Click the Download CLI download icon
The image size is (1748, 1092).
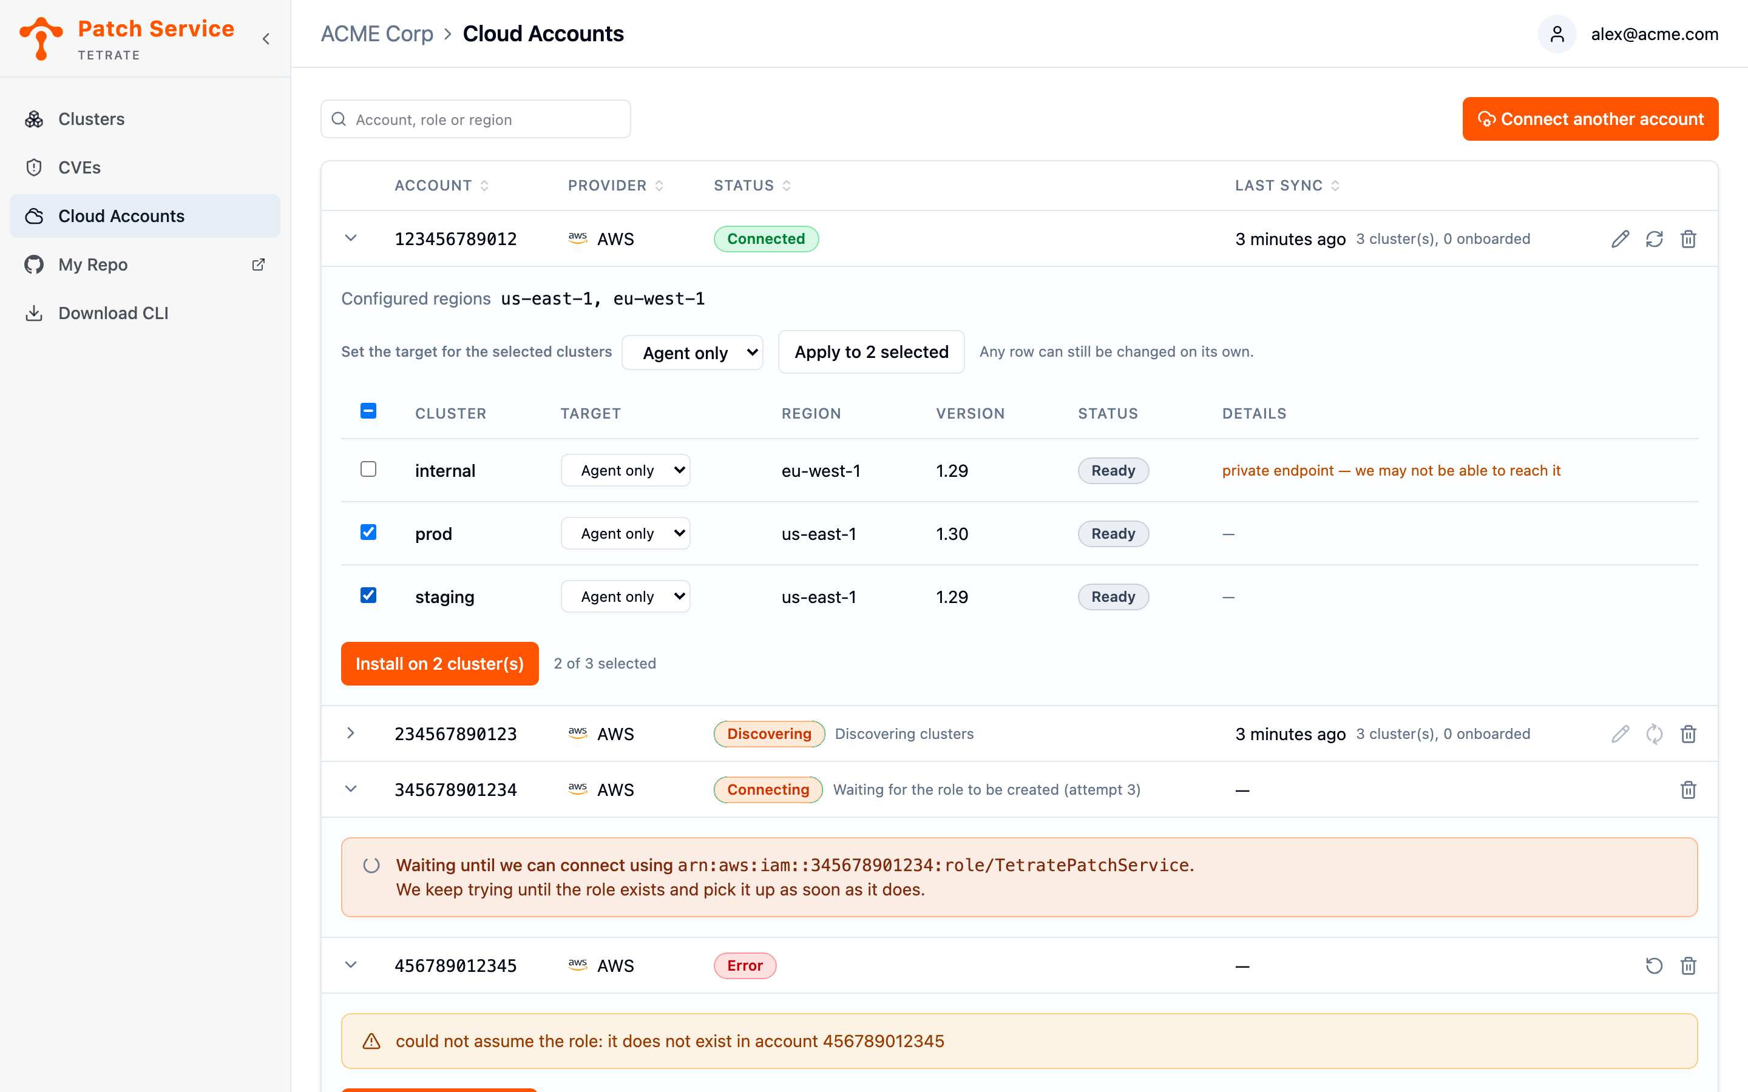tap(34, 312)
